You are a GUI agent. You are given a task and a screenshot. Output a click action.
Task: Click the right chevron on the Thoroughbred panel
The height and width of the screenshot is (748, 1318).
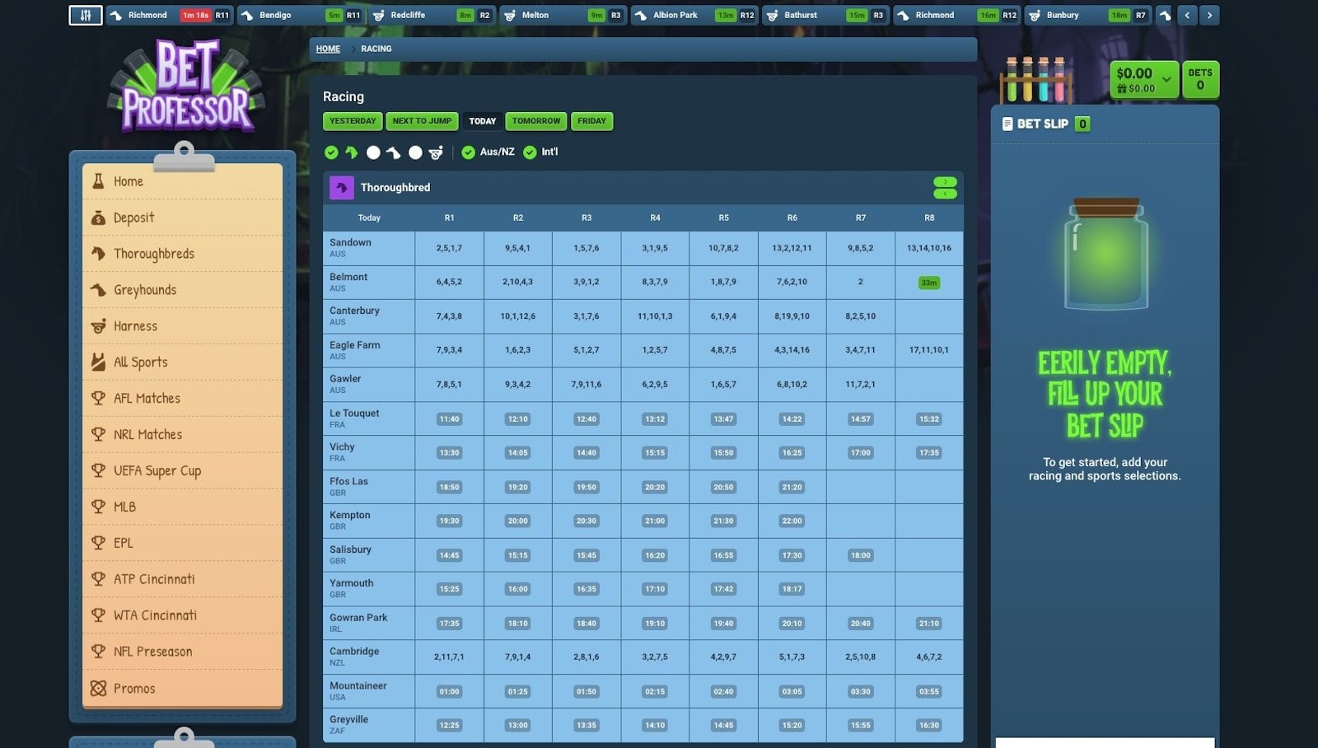(944, 181)
